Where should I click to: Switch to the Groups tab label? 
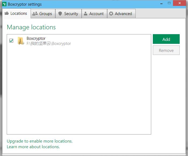point(45,14)
